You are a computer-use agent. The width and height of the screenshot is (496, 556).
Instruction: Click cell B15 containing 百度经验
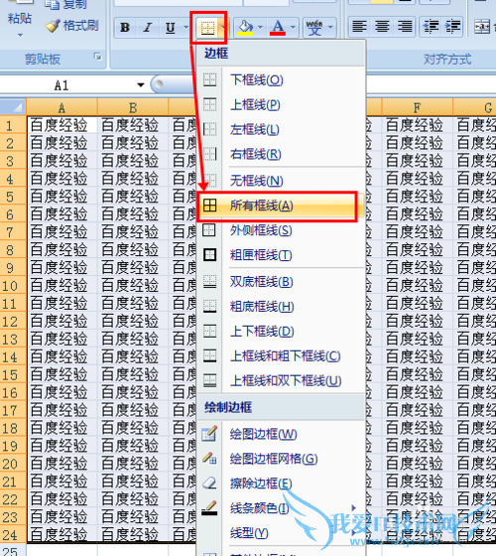coord(133,374)
